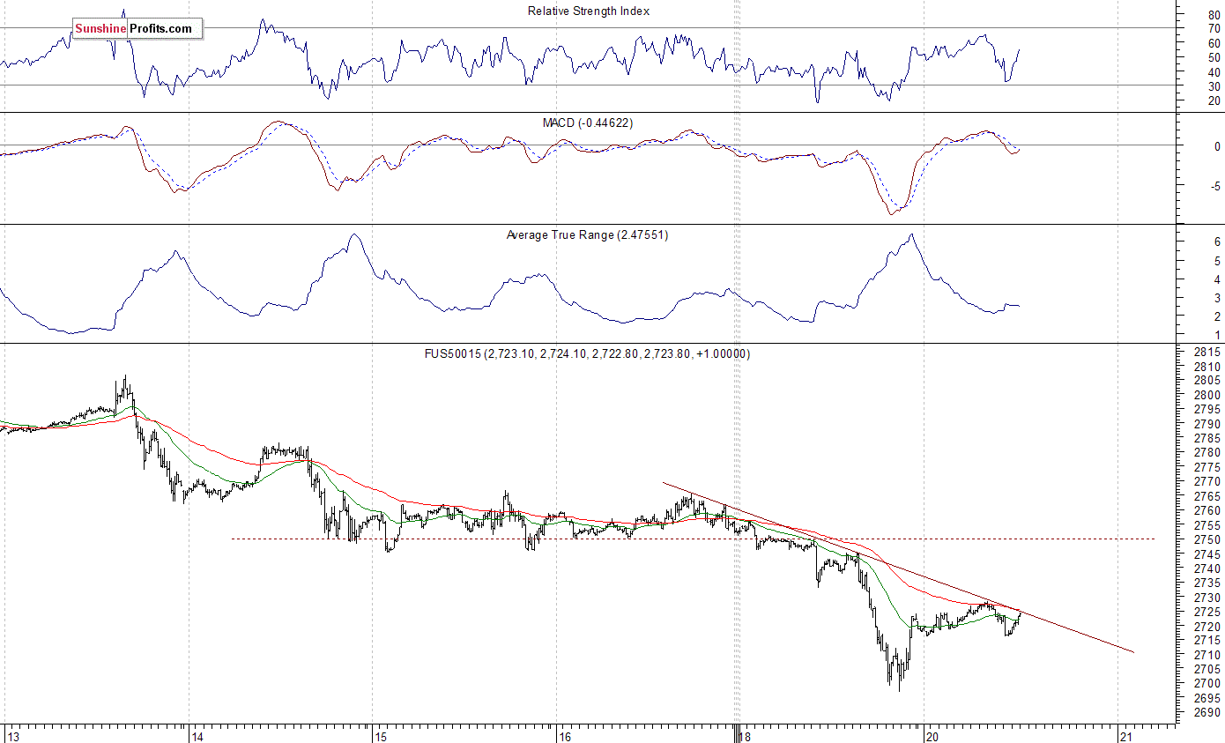Click the 2690 price axis label
Screen dimensions: 1225x743
(1207, 713)
